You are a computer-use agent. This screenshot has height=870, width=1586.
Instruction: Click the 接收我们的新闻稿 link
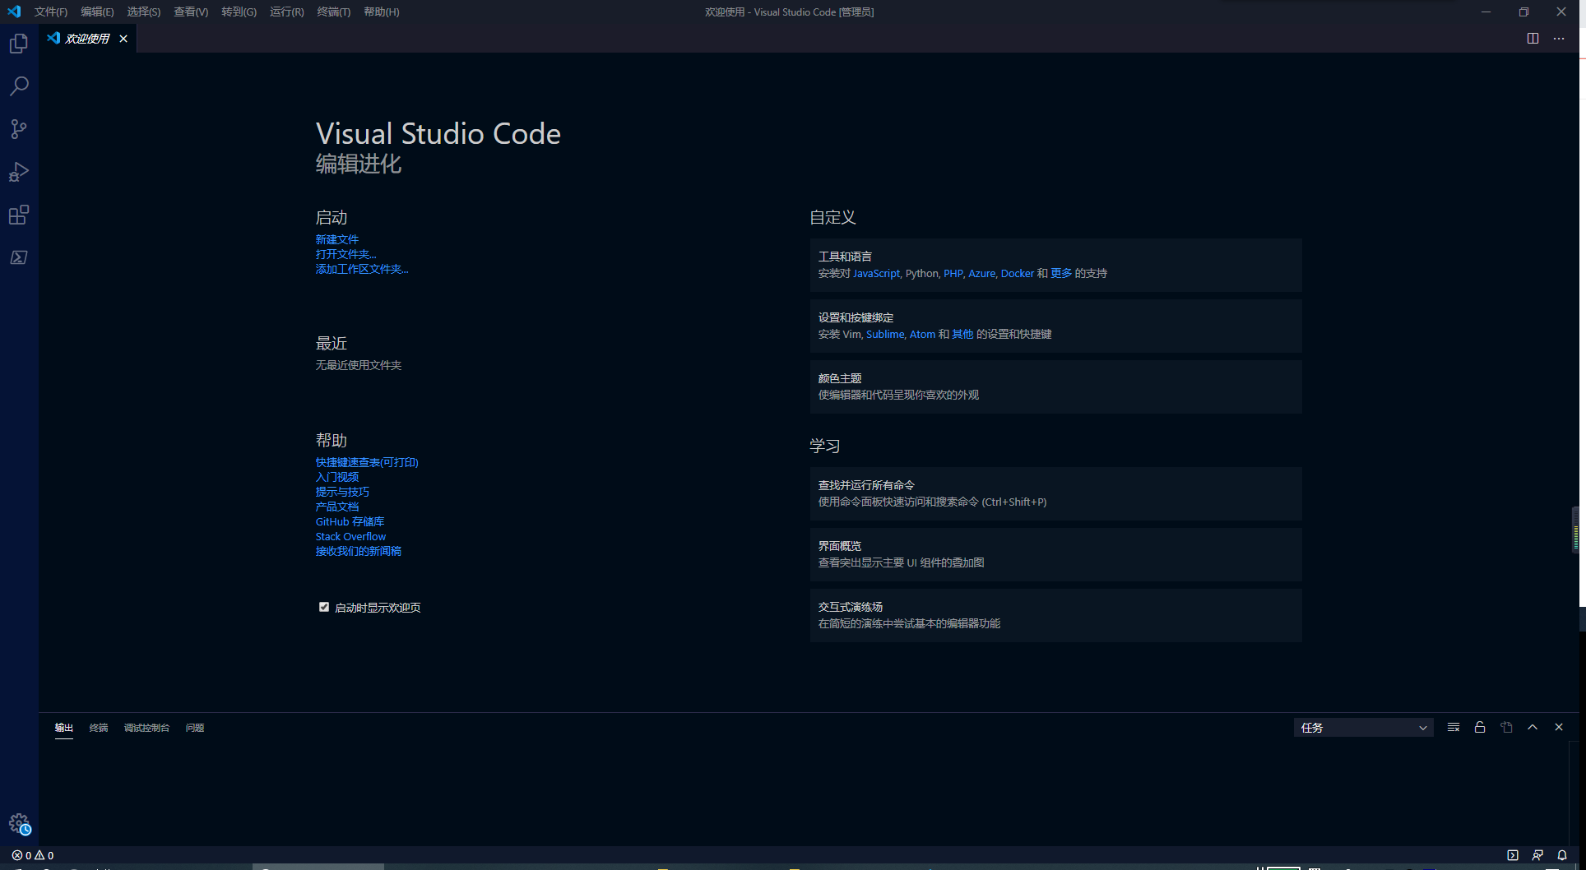[359, 551]
